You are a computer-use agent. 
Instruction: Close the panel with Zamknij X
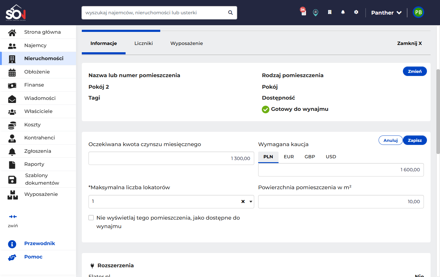[409, 43]
